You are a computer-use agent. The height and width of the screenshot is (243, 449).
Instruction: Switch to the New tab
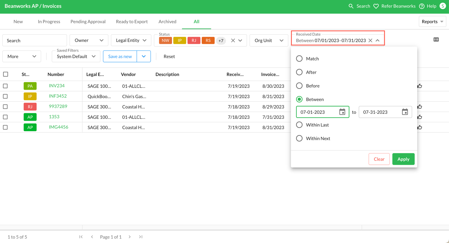click(18, 21)
